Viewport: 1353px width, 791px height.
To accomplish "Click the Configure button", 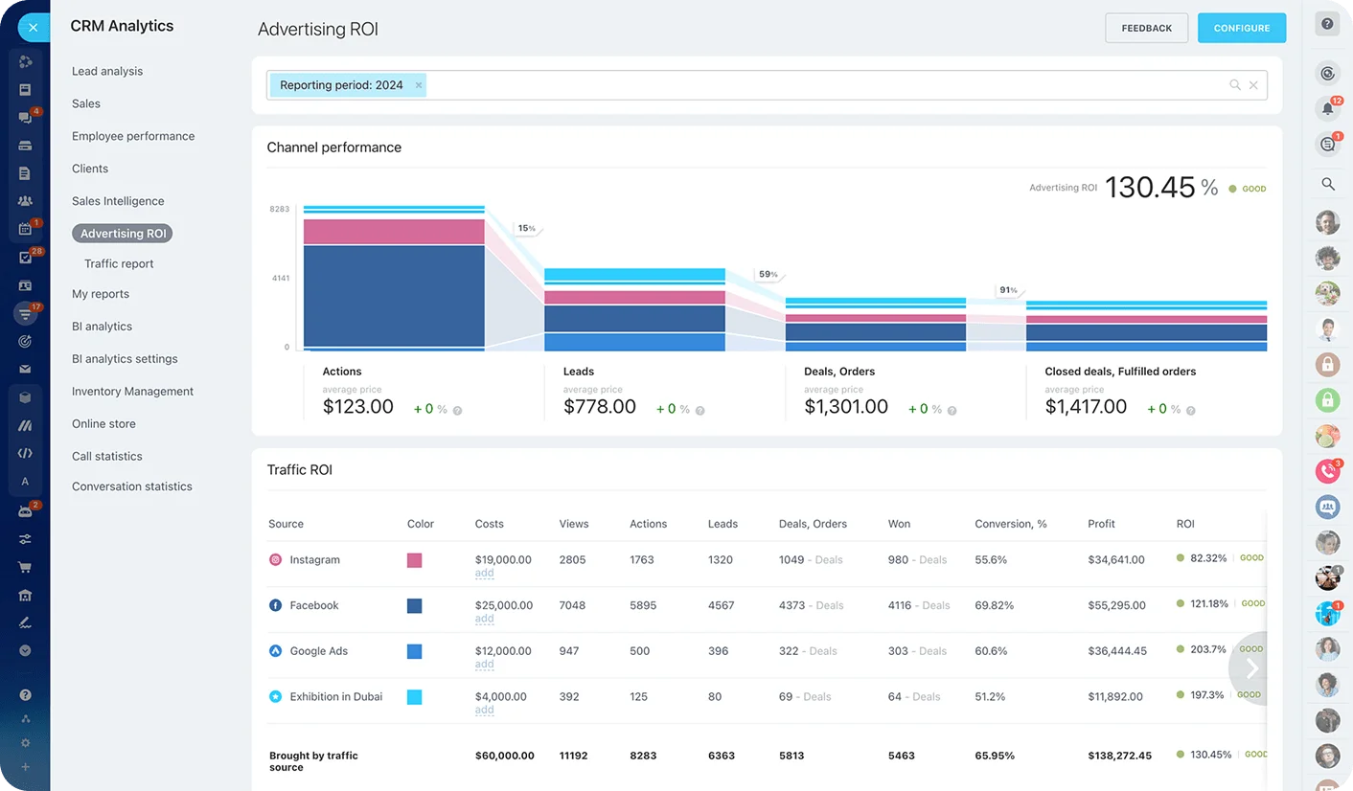I will coord(1241,28).
